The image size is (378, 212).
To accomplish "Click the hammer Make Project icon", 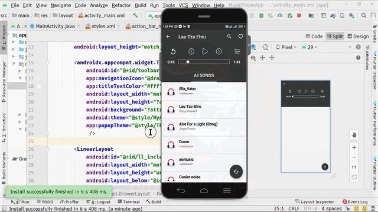I will 135,15.
